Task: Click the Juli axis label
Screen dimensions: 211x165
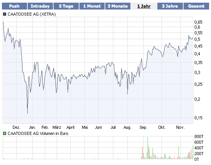Action: 113,127
